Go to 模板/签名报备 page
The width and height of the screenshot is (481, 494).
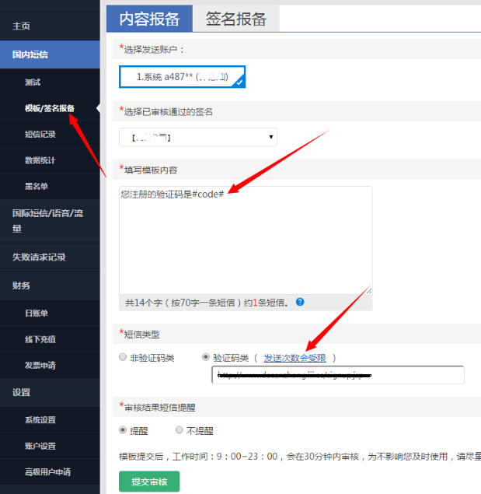(50, 108)
